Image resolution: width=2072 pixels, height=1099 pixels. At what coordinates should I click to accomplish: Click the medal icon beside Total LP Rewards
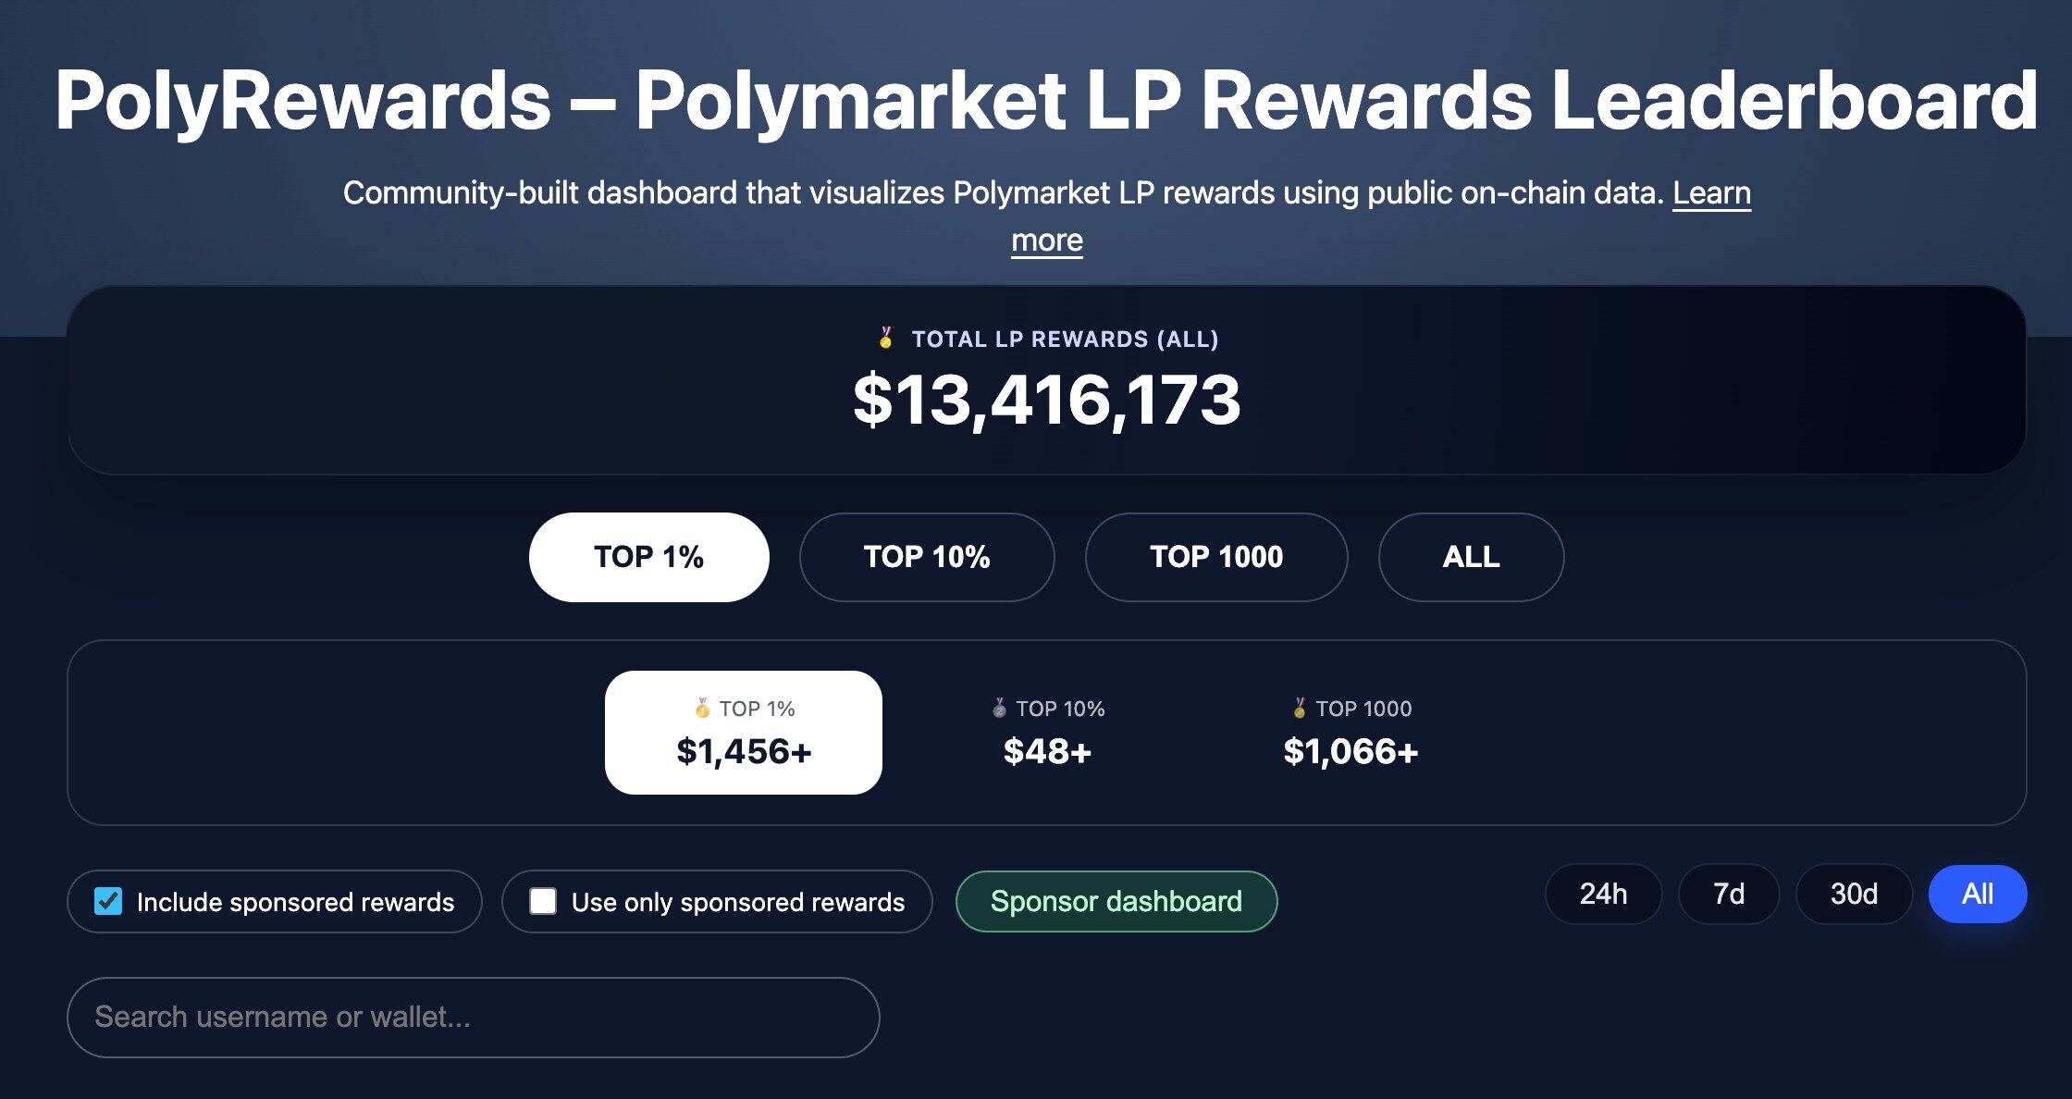[885, 339]
